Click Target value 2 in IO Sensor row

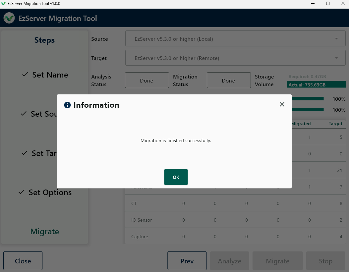(x=341, y=220)
